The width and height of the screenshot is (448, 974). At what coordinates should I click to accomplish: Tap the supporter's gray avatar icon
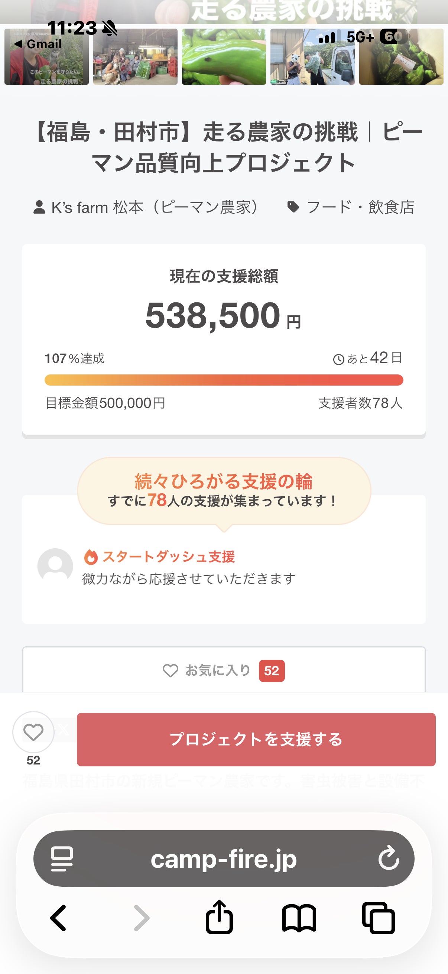[x=55, y=566]
